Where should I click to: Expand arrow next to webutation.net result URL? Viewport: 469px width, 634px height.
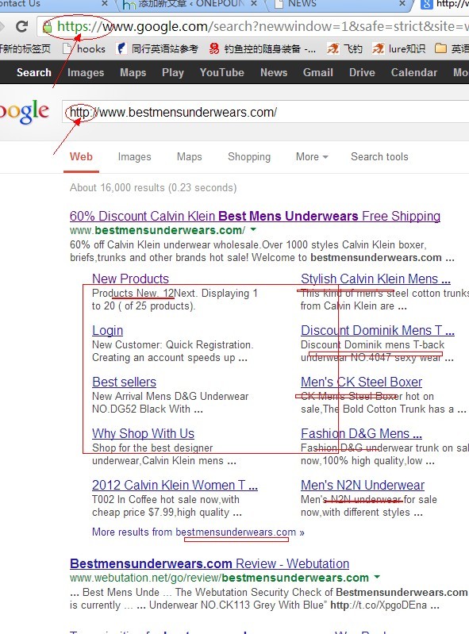[377, 577]
